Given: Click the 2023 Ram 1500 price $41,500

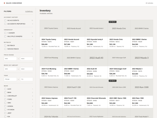Looking at the screenshot, I should (x=135, y=103).
